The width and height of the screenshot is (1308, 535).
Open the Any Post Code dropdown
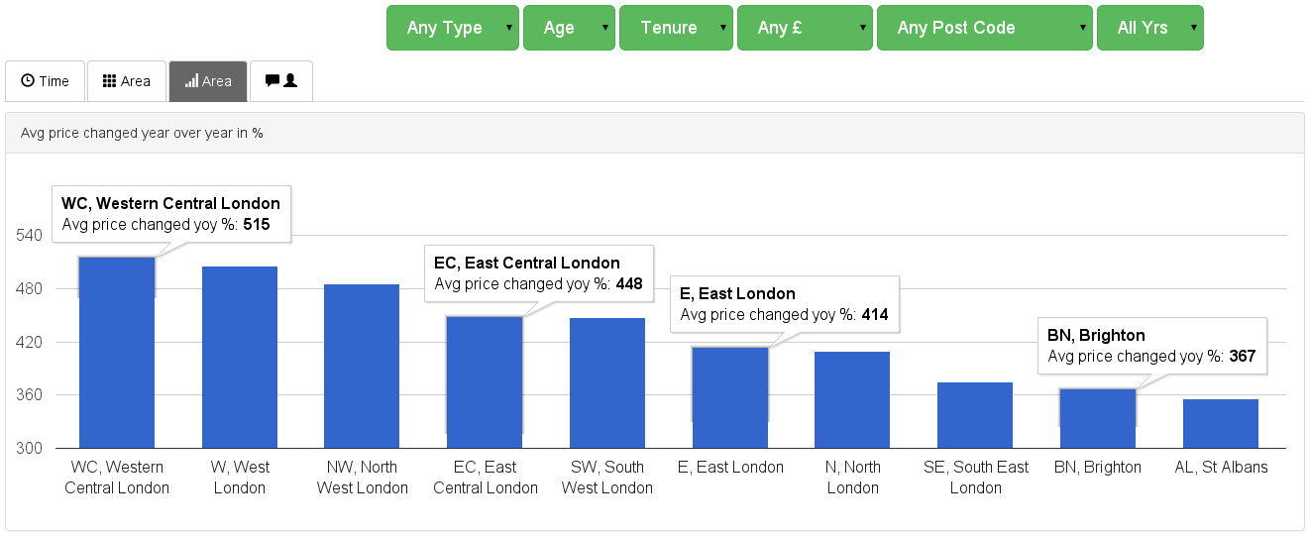(984, 28)
